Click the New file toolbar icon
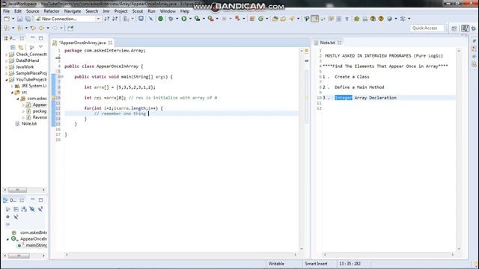Screen dimensions: 479x269 [x=7, y=19]
